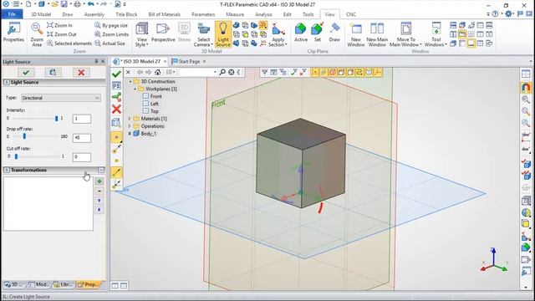Switch to the Assembly ribbon tab
Viewport: 535px width, 301px height.
[94, 14]
